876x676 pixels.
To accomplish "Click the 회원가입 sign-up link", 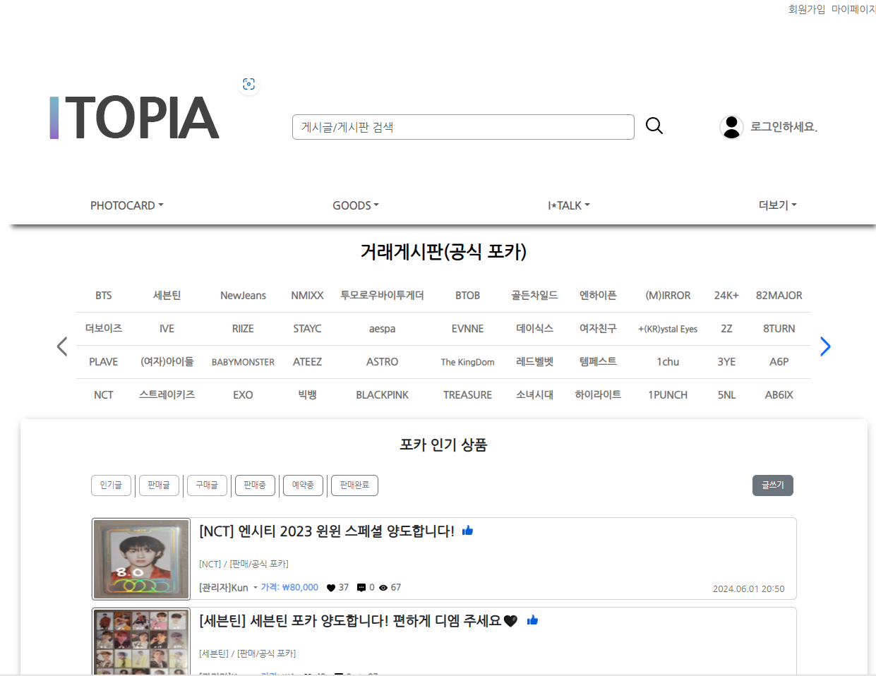I will pyautogui.click(x=807, y=9).
